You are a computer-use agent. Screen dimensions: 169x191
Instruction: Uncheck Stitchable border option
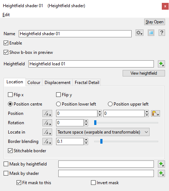coord(10,151)
